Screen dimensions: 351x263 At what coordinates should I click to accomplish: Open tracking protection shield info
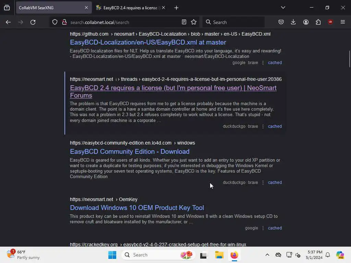pos(55,22)
